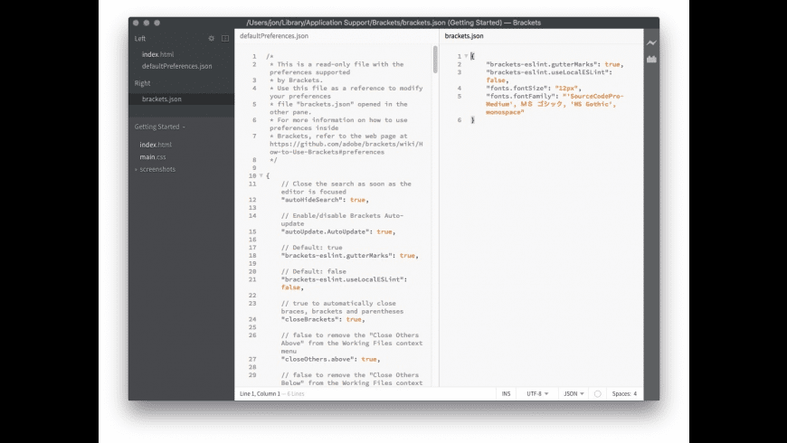The height and width of the screenshot is (443, 787).
Task: Click the defaultPreferences.json pane header
Action: point(274,36)
